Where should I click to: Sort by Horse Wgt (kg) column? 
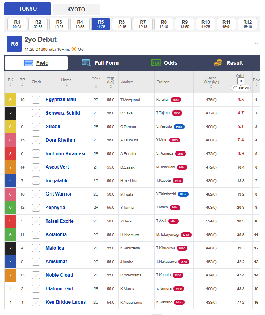(x=211, y=87)
